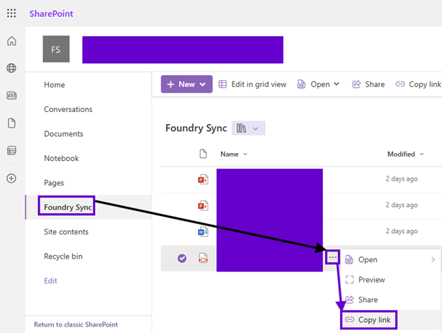The width and height of the screenshot is (442, 333).
Task: Click the second PowerPoint file icon
Action: tap(203, 205)
